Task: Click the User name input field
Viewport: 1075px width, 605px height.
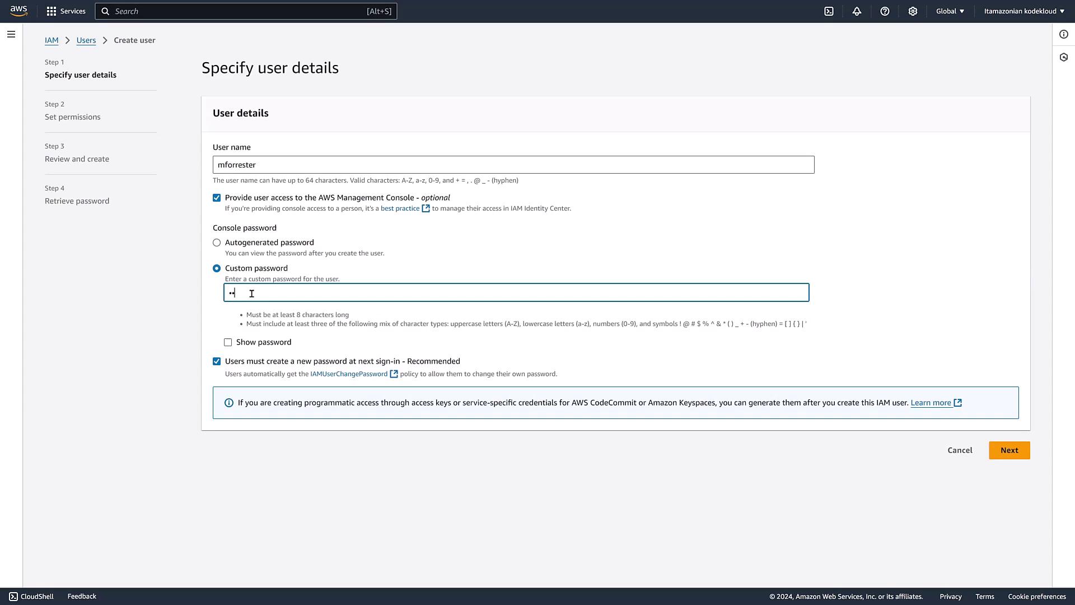Action: tap(513, 165)
